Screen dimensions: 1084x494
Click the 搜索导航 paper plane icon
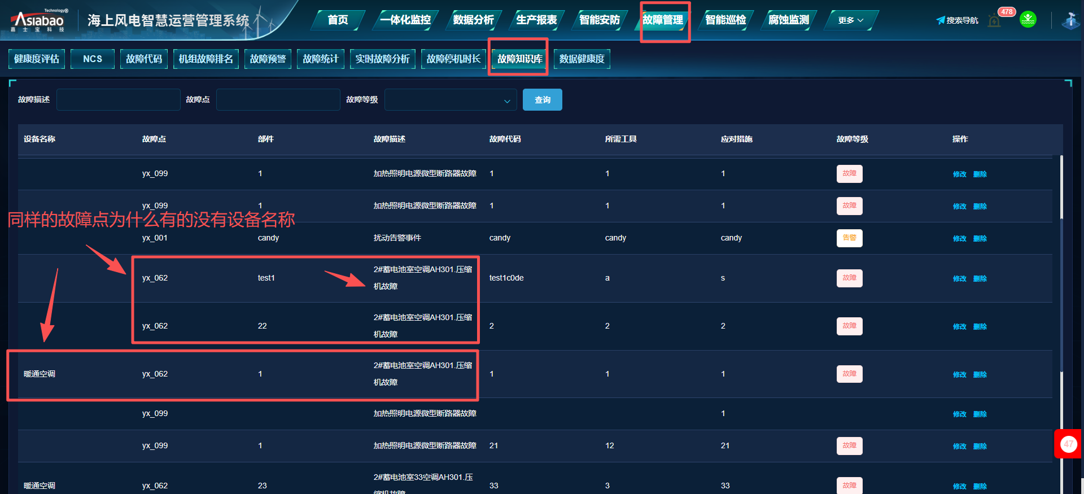(940, 20)
